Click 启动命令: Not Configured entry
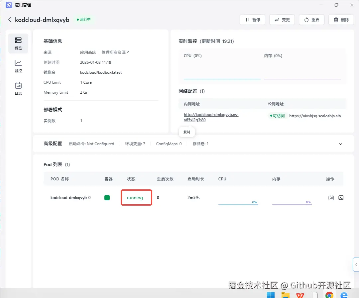 tap(91, 144)
